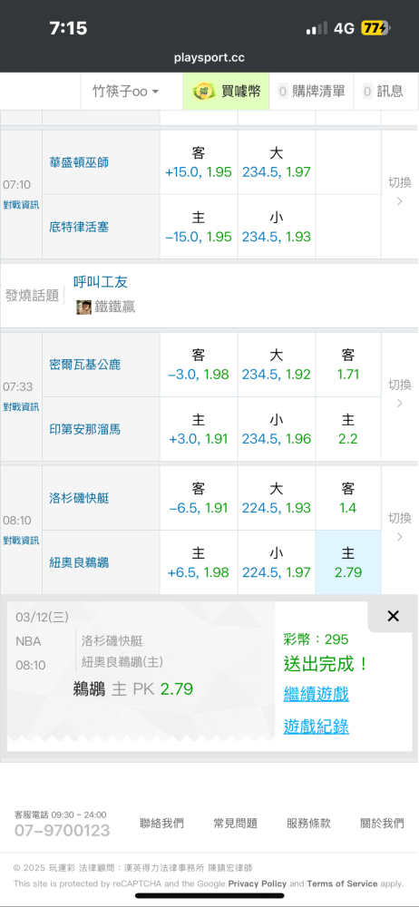
Task: Open the 竹筷子oo account dropdown
Action: click(125, 92)
